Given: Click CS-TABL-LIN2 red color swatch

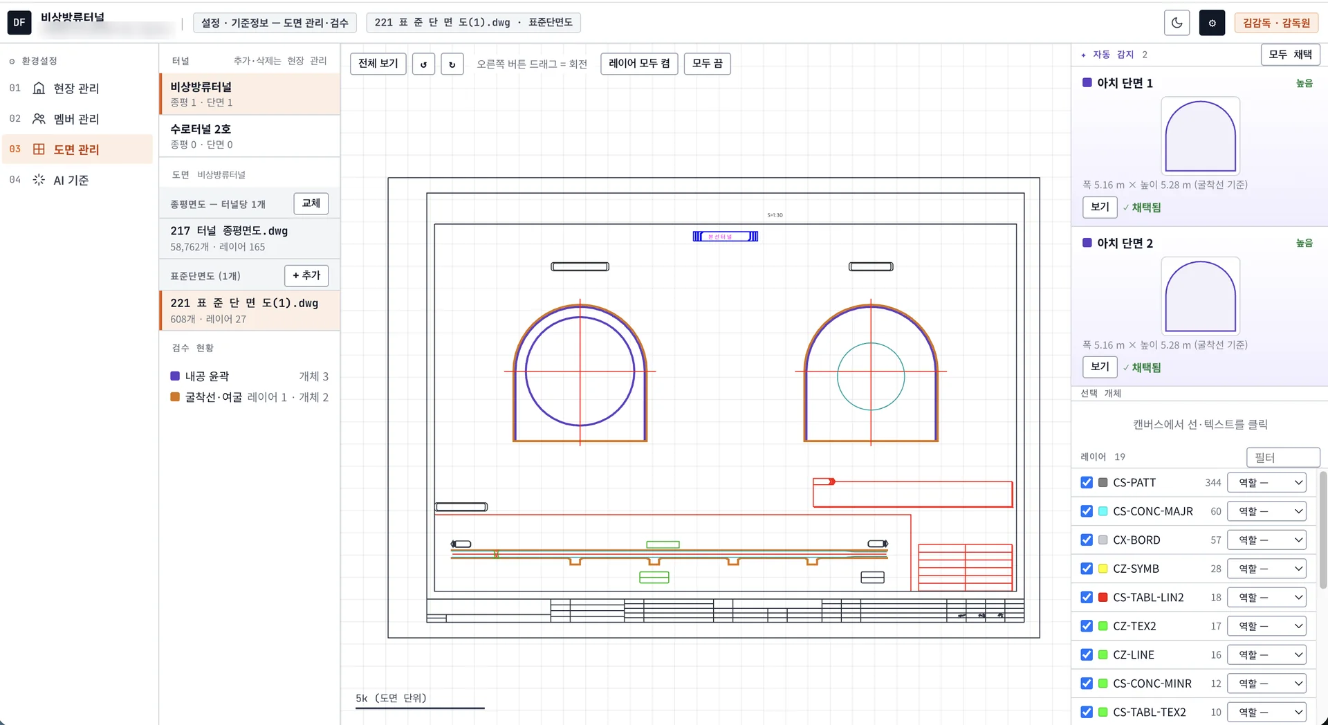Looking at the screenshot, I should (x=1103, y=598).
